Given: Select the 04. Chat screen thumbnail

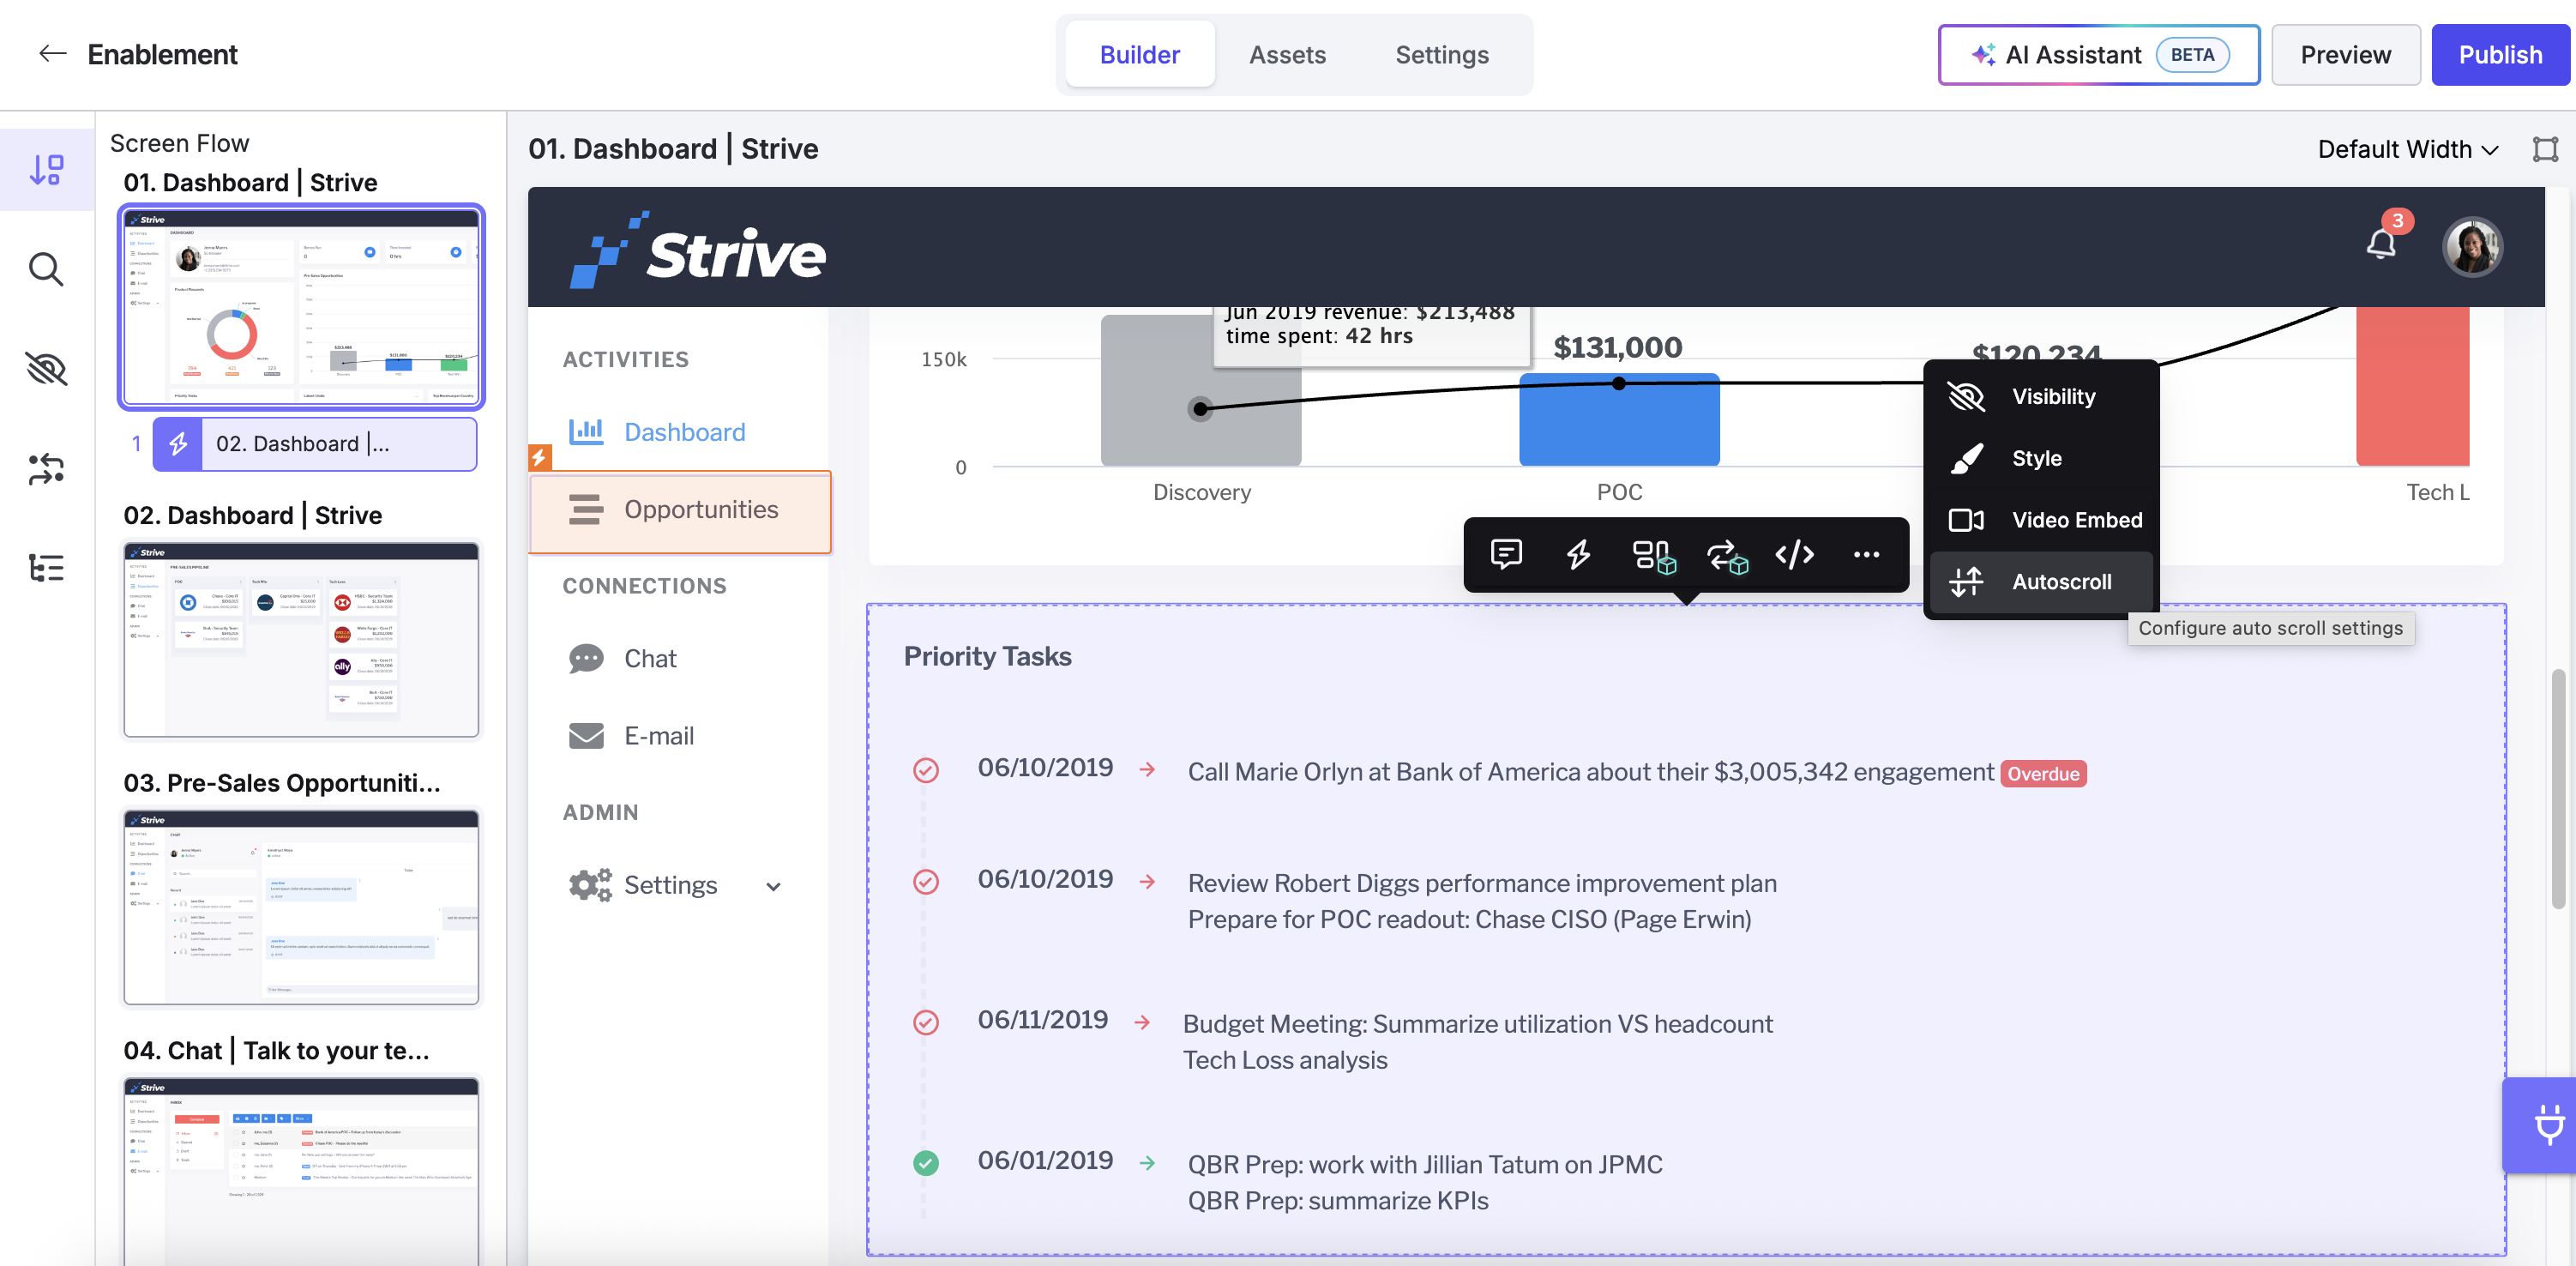Looking at the screenshot, I should tap(301, 1170).
